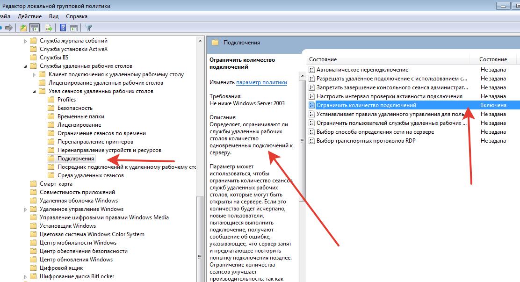
Task: Click the Show/Hide action pane toolbar icon
Action: pos(73,28)
